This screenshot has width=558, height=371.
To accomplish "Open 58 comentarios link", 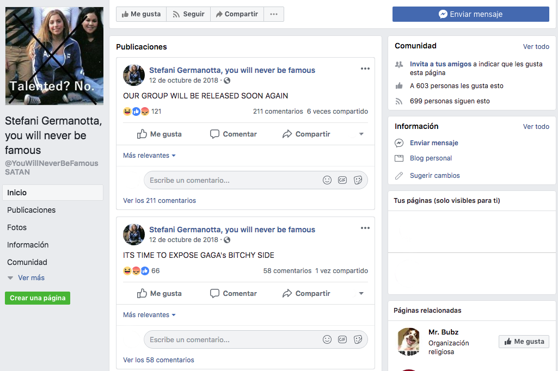I will pyautogui.click(x=287, y=271).
